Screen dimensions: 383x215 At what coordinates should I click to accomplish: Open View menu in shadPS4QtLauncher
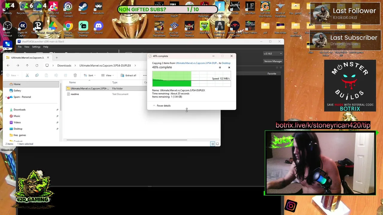click(27, 47)
